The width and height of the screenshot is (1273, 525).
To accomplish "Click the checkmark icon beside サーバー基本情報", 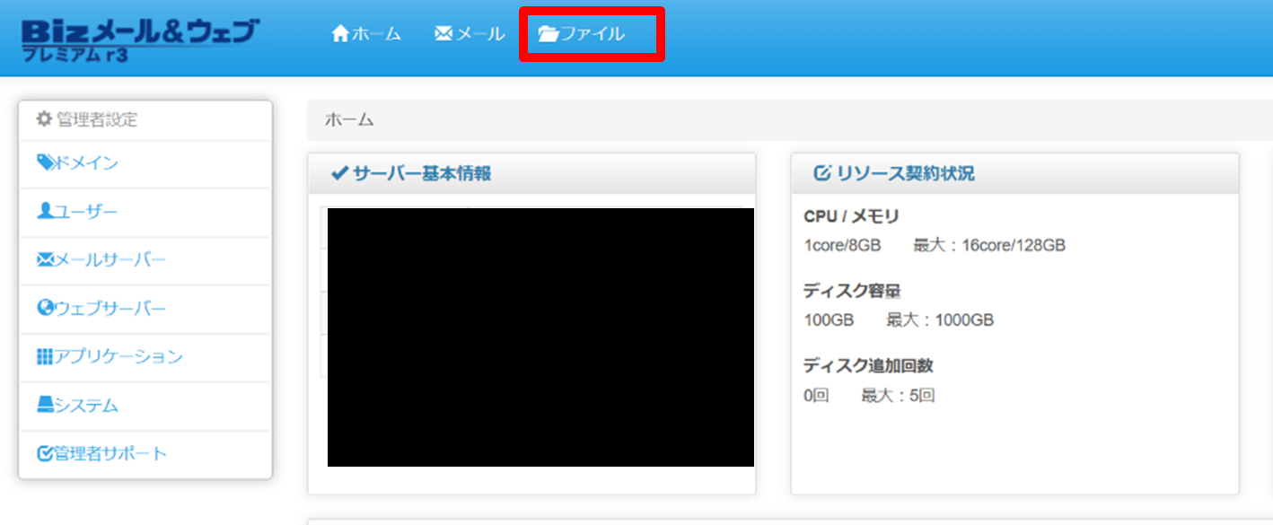I will tap(339, 173).
